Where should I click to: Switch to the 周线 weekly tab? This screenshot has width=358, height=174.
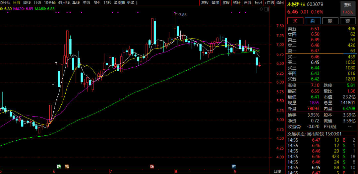(x=27, y=3)
